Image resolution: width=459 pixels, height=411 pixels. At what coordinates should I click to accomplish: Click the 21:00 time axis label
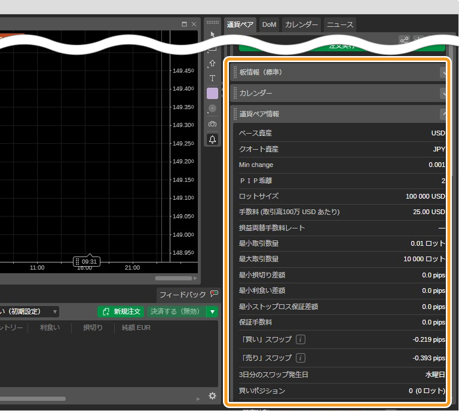[132, 268]
